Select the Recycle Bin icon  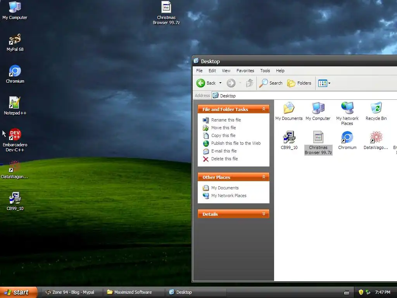(x=376, y=111)
